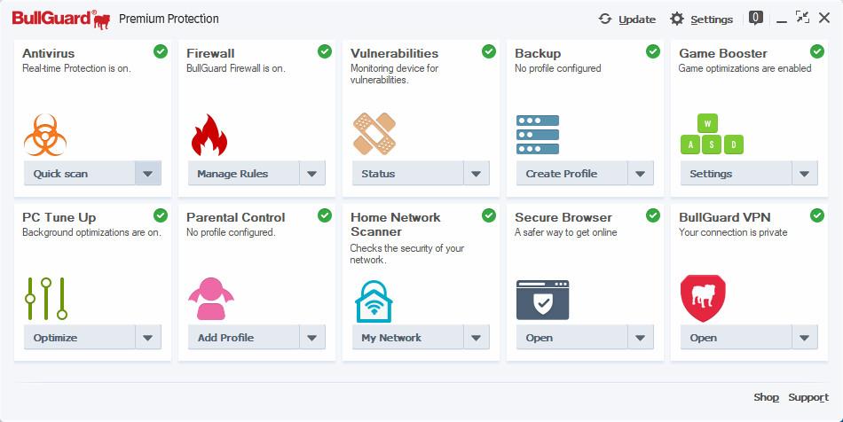The image size is (843, 422).
Task: Click the Vulnerabilities bandage icon
Action: click(374, 134)
